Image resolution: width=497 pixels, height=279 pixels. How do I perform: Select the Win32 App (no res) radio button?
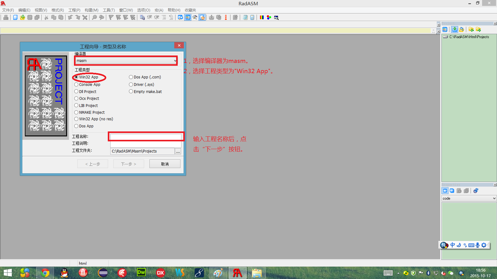(x=76, y=119)
